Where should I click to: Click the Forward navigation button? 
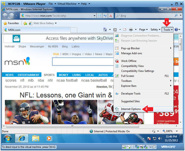point(11,16)
